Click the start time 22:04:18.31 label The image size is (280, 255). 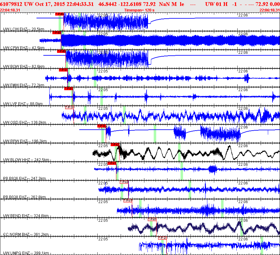(10, 10)
